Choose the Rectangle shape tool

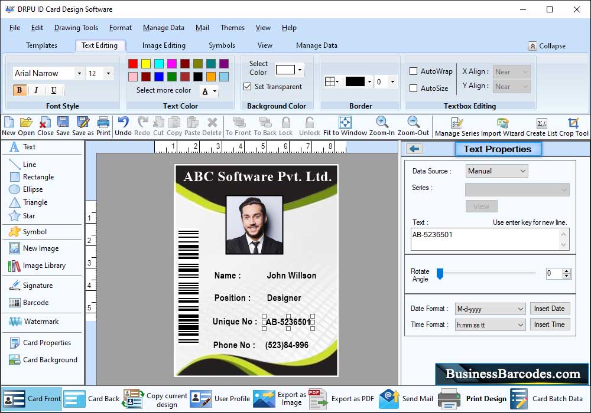[x=31, y=177]
